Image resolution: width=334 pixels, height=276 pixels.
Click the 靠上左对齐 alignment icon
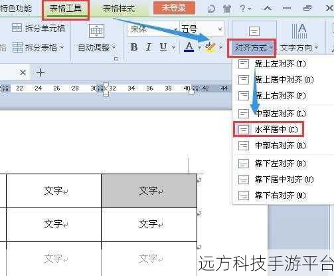[244, 64]
